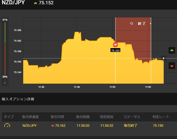This screenshot has width=177, height=139.
Task: Click the 取引終了 status cell
Action: click(131, 126)
